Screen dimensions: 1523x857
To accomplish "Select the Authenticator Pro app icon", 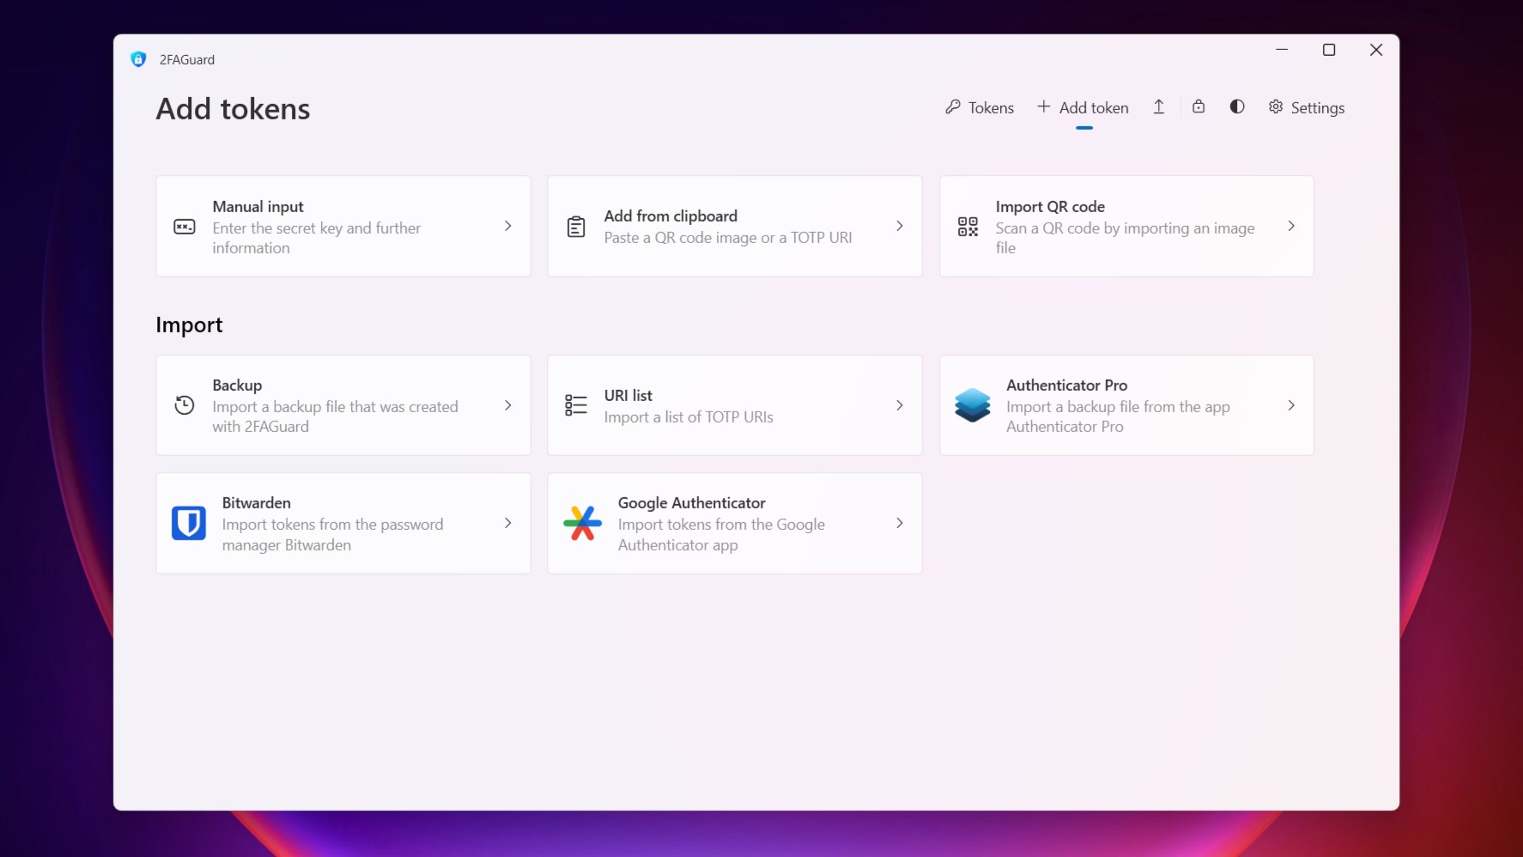I will point(971,405).
